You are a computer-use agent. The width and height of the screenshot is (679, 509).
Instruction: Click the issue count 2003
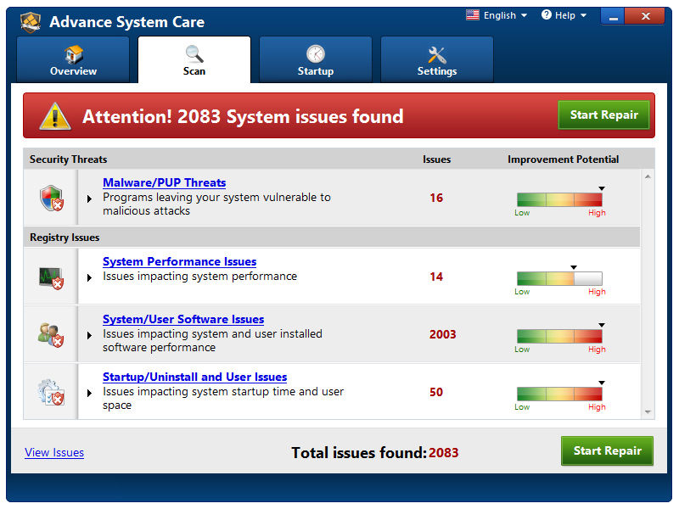click(442, 334)
